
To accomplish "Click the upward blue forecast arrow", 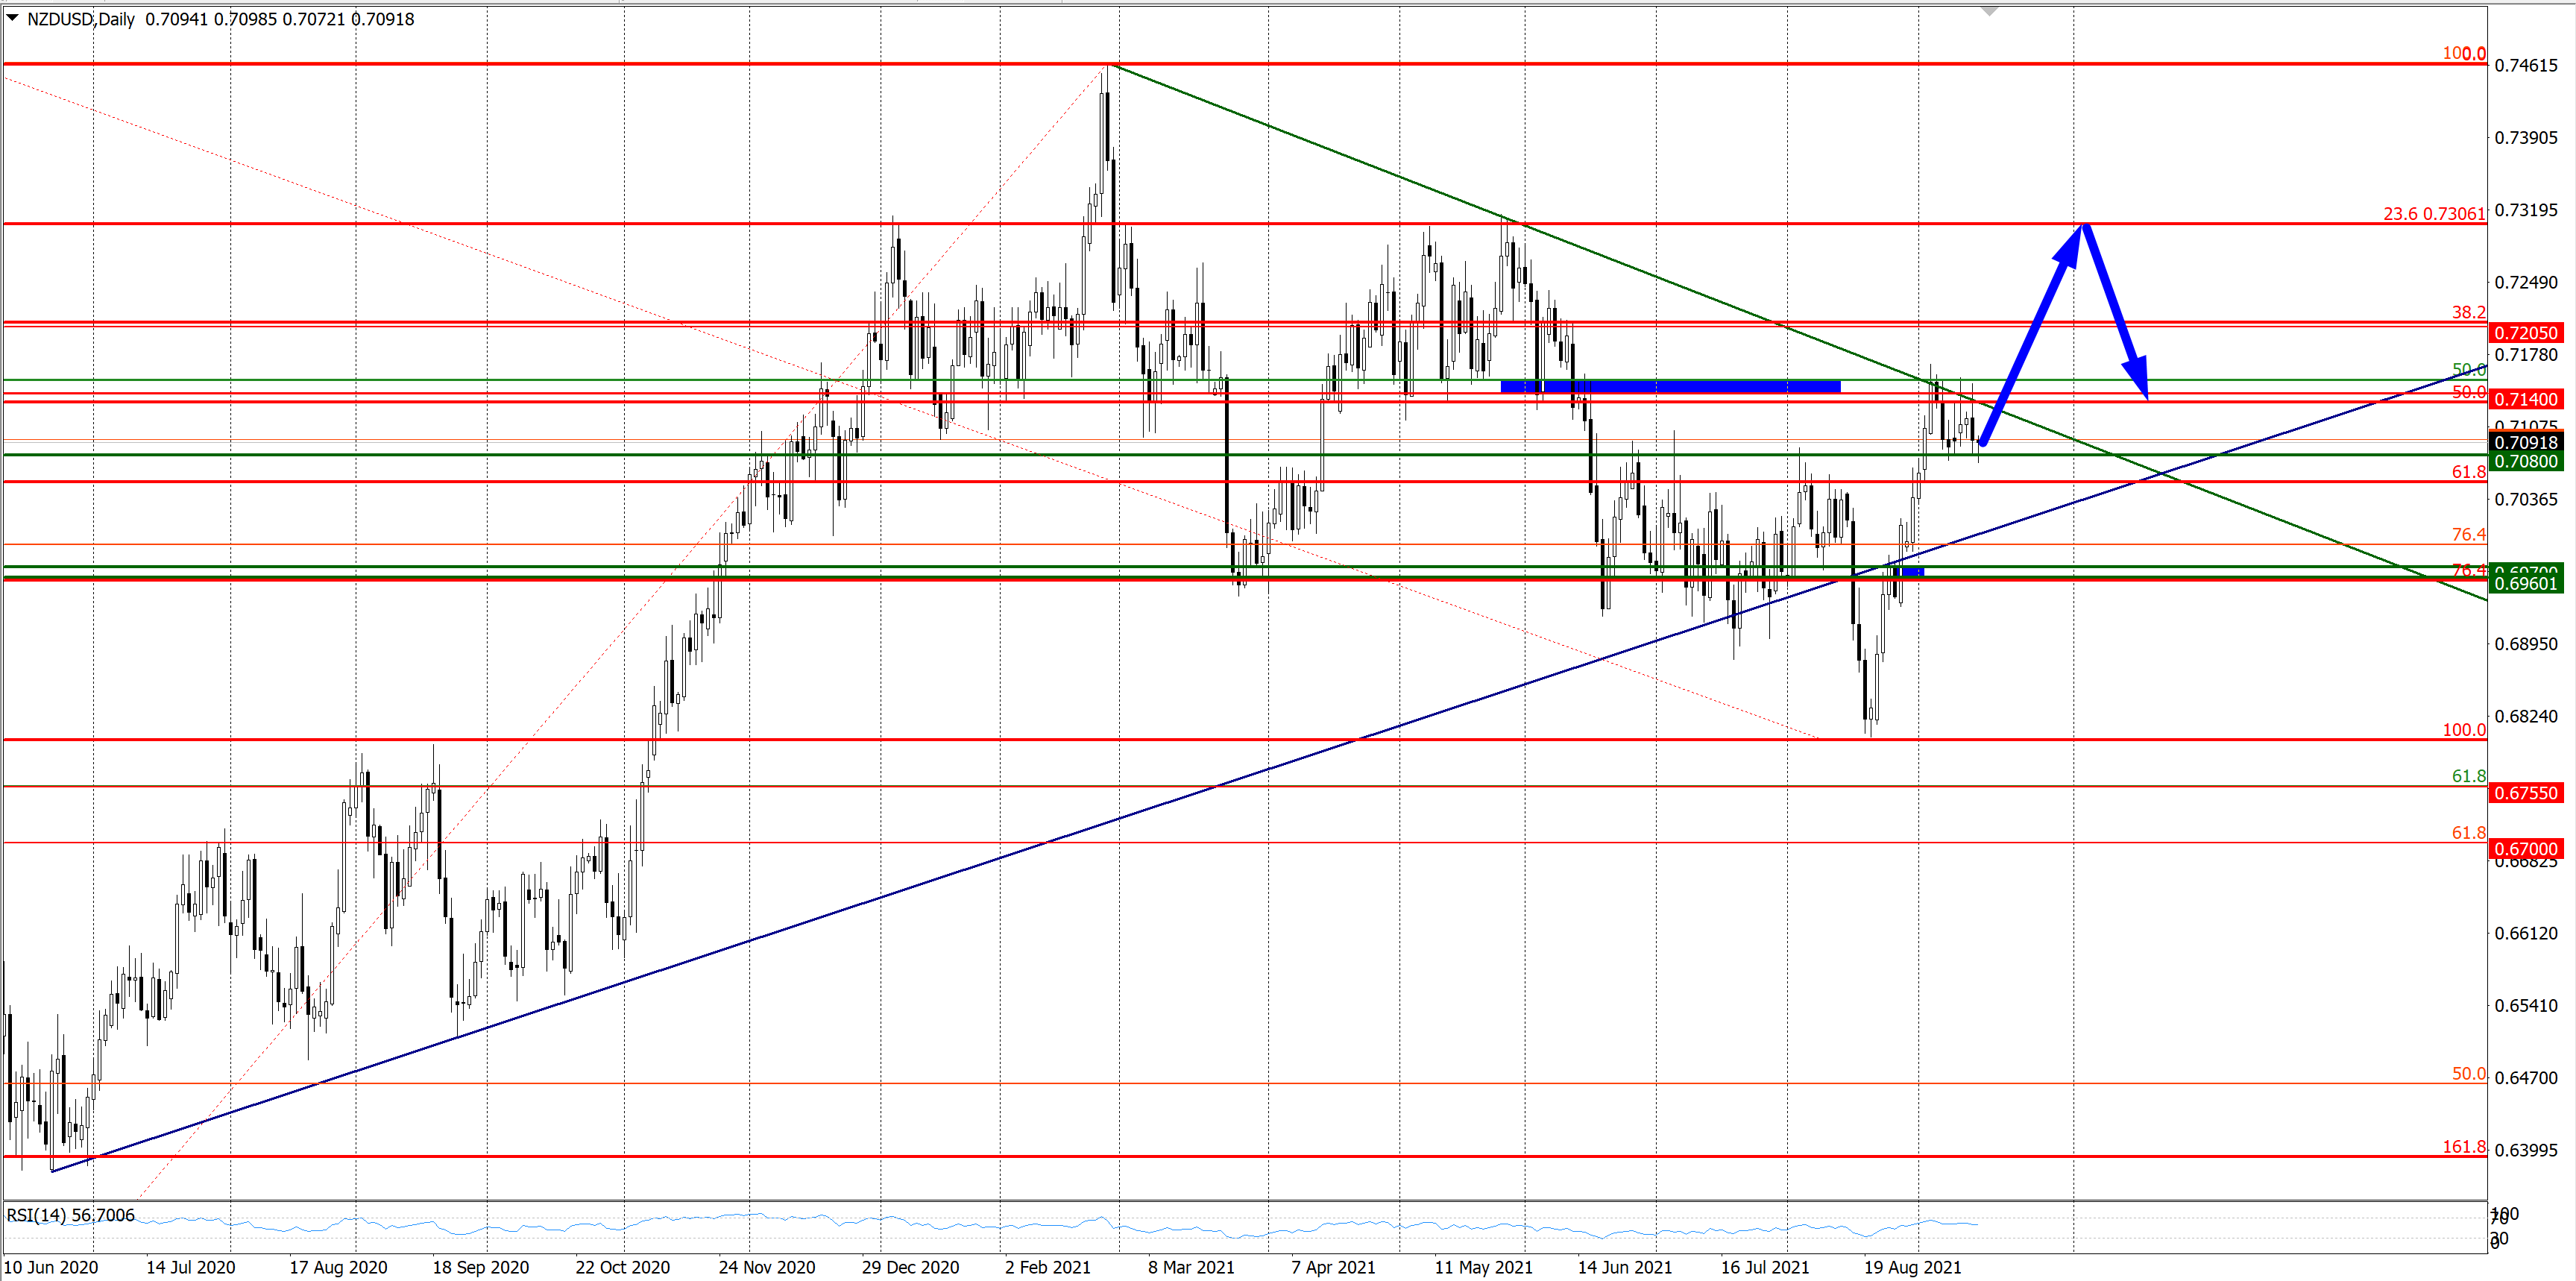I will pos(2032,333).
